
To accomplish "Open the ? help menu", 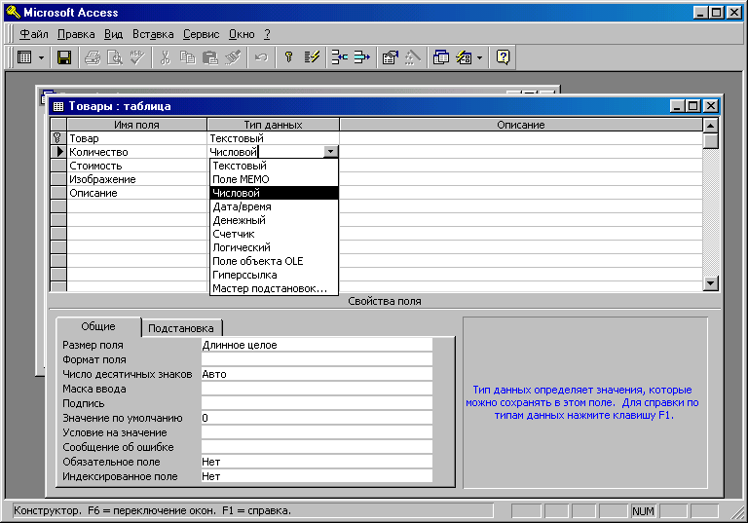I will (x=267, y=34).
